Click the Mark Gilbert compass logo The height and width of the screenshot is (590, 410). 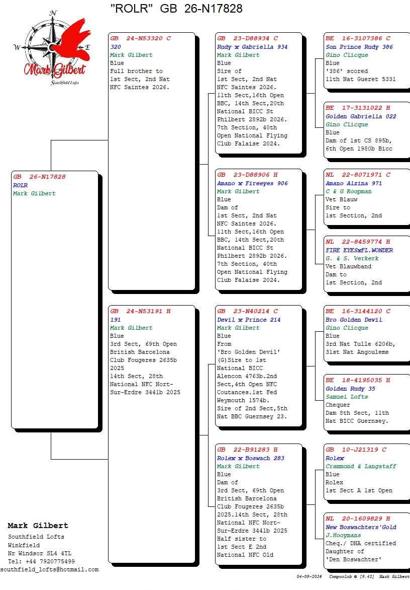[53, 48]
